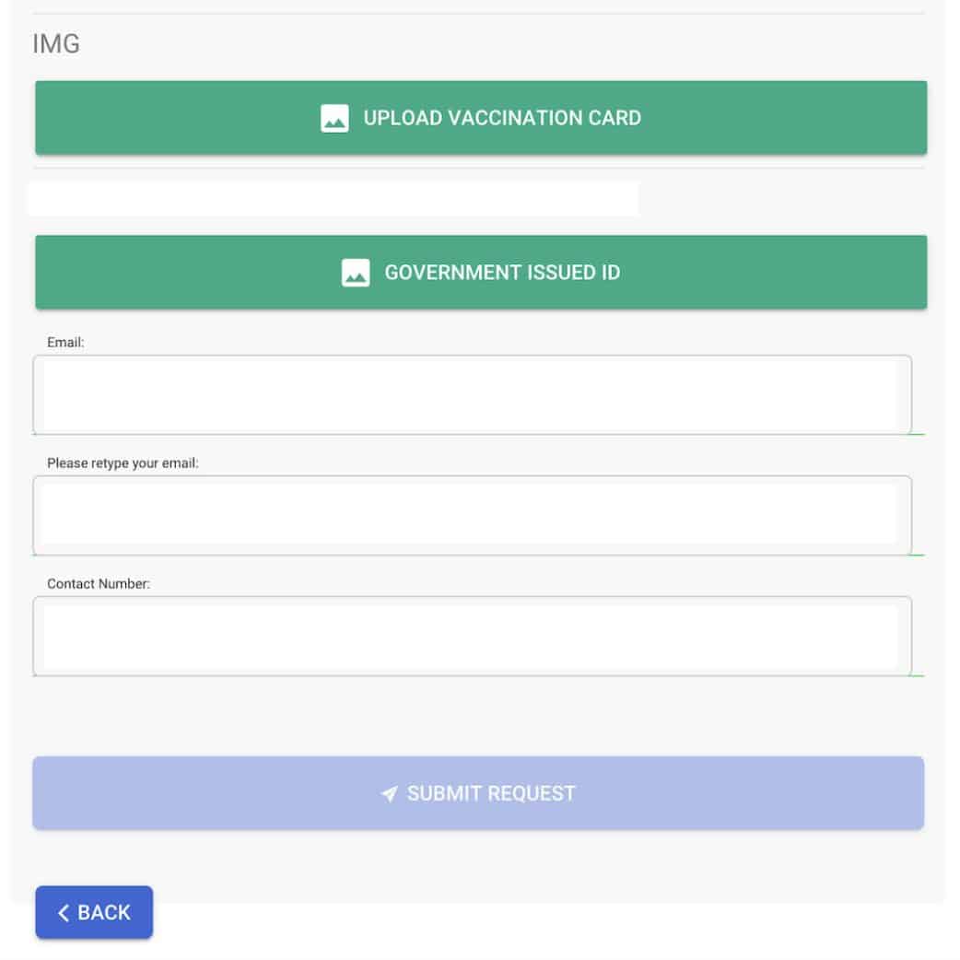Focus the Contact Number input field
Screen dimensions: 960x960
(472, 636)
